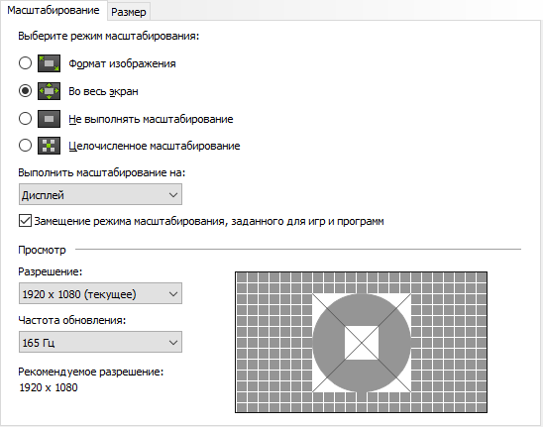Click the 'Целочисленное масштабирование' label text
Image resolution: width=543 pixels, height=427 pixels.
click(x=155, y=146)
